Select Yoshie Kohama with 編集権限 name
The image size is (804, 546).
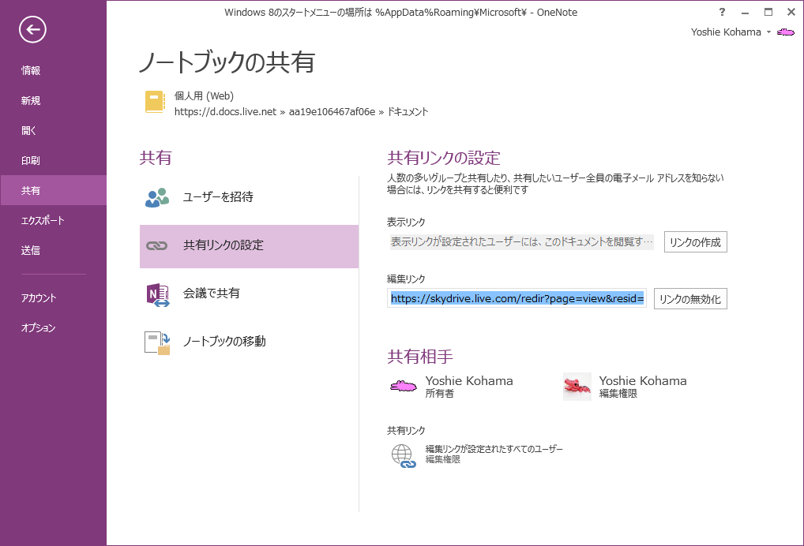coord(643,381)
